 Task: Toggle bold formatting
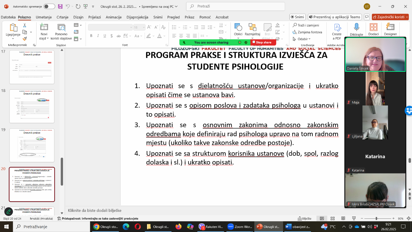[91, 36]
